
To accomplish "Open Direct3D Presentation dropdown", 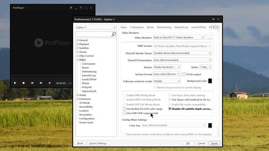I will [182, 60].
